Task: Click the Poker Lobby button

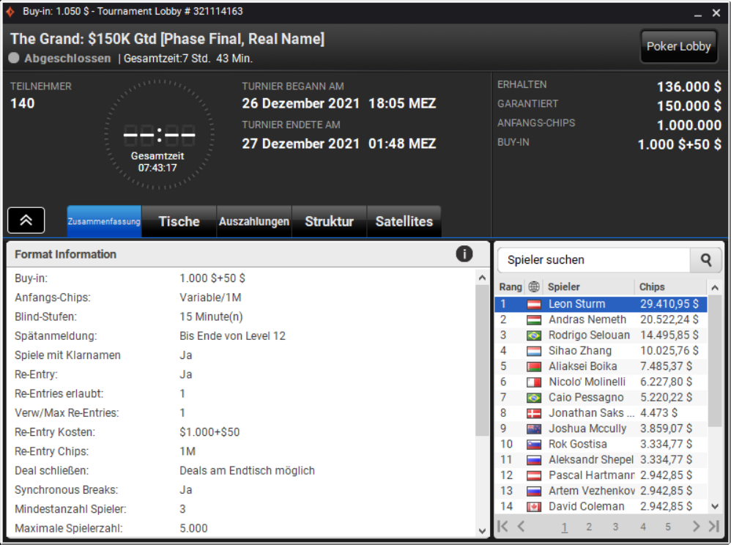Action: 678,46
